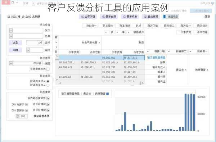Image resolution: width=216 pixels, height=142 pixels.
Task: Enable the 显示数值标签 checkbox
Action: pyautogui.click(x=48, y=69)
